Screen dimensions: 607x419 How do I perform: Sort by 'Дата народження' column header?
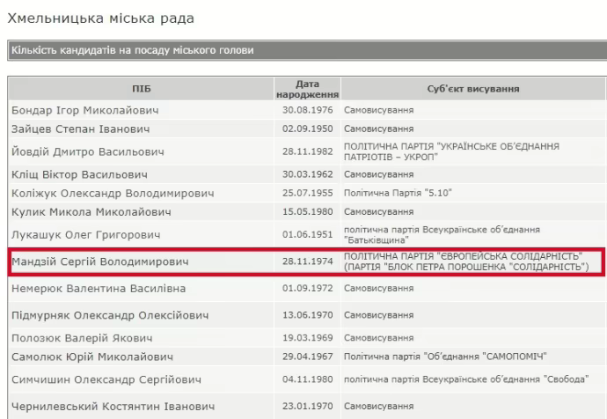pos(307,89)
